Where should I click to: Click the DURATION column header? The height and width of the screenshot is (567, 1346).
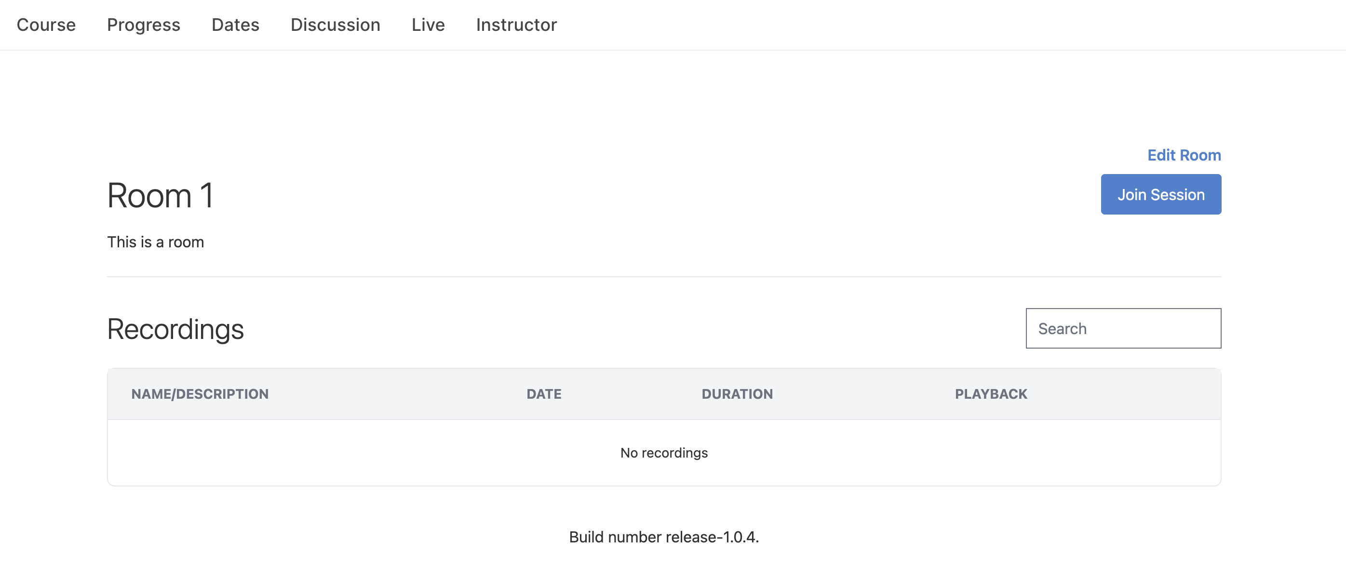coord(737,394)
